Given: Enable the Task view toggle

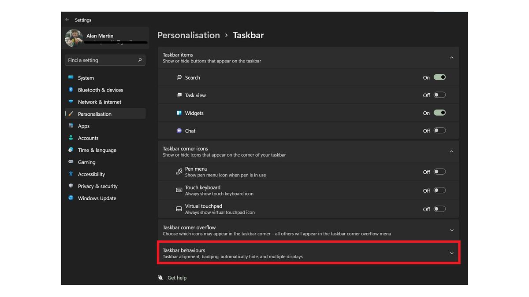Looking at the screenshot, I should 440,95.
